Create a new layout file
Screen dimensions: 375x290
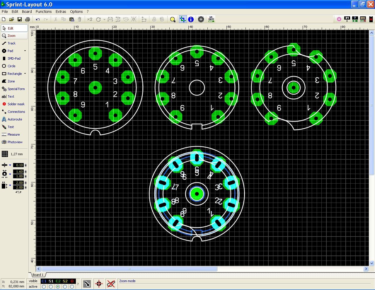click(x=4, y=19)
